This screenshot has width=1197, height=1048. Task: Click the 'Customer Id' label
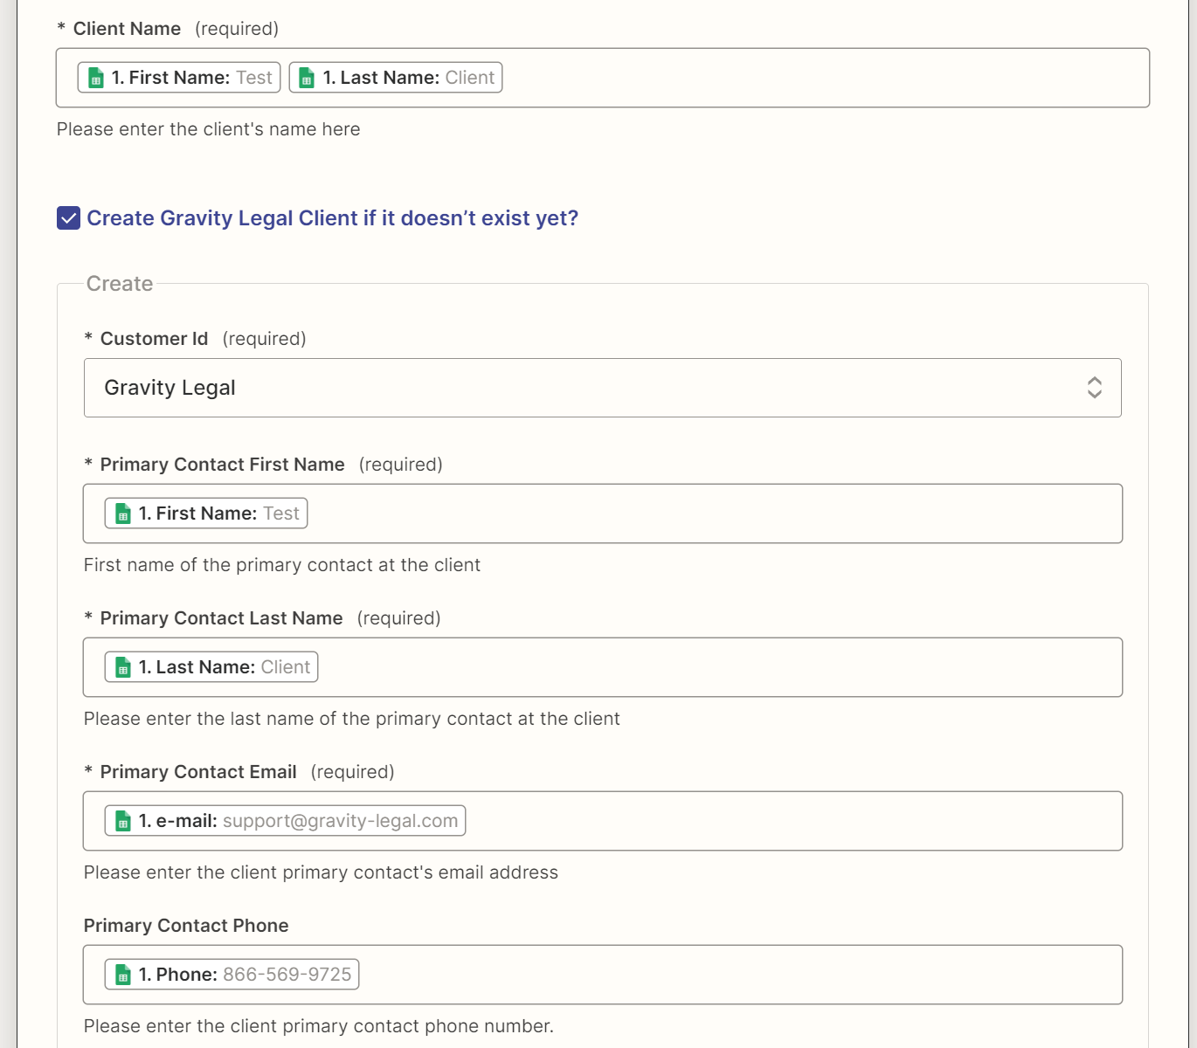154,339
